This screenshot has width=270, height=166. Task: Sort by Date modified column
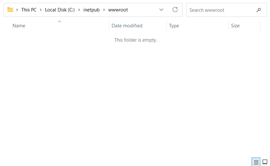127,26
